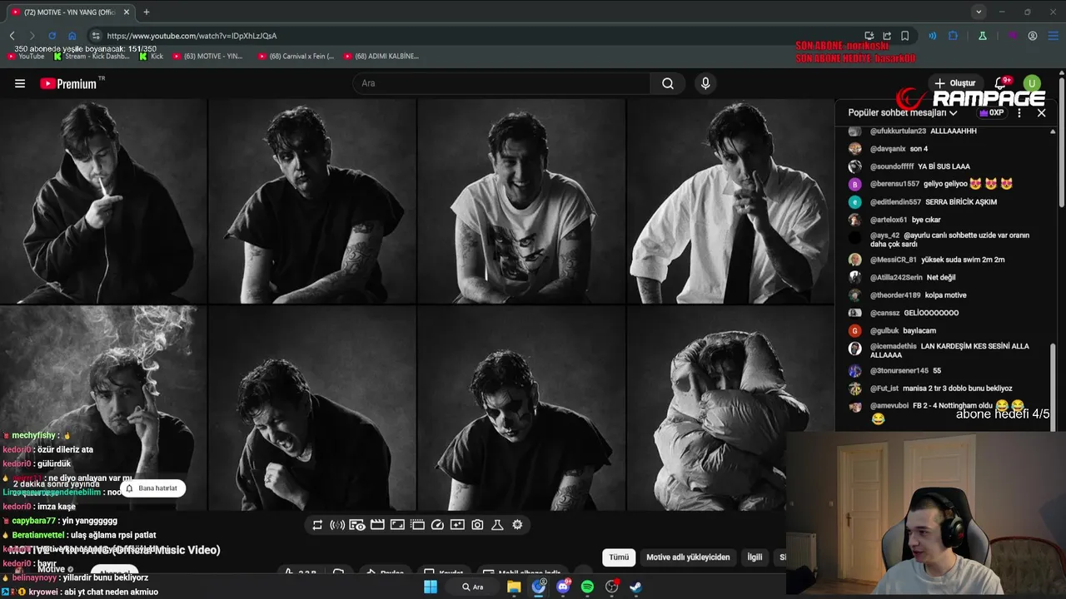Screen dimensions: 1066x599
Task: Open a new browser tab
Action: [147, 12]
